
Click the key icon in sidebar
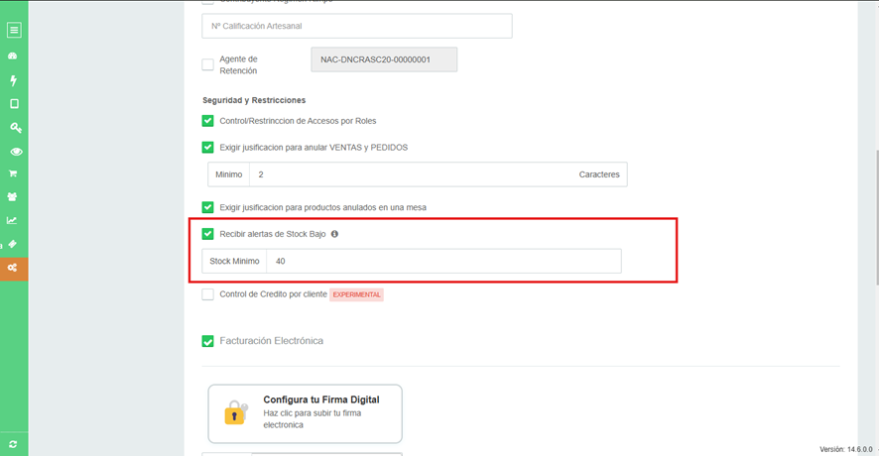[x=15, y=128]
